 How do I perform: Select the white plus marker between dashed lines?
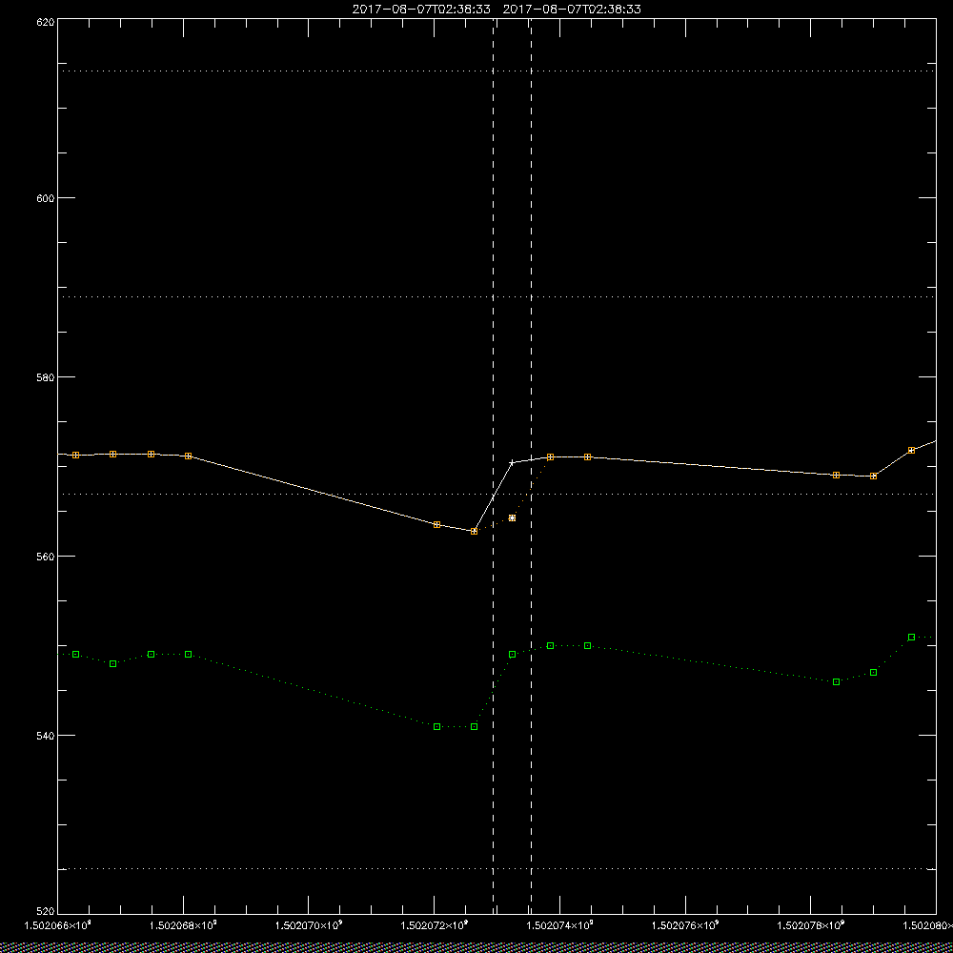[512, 462]
